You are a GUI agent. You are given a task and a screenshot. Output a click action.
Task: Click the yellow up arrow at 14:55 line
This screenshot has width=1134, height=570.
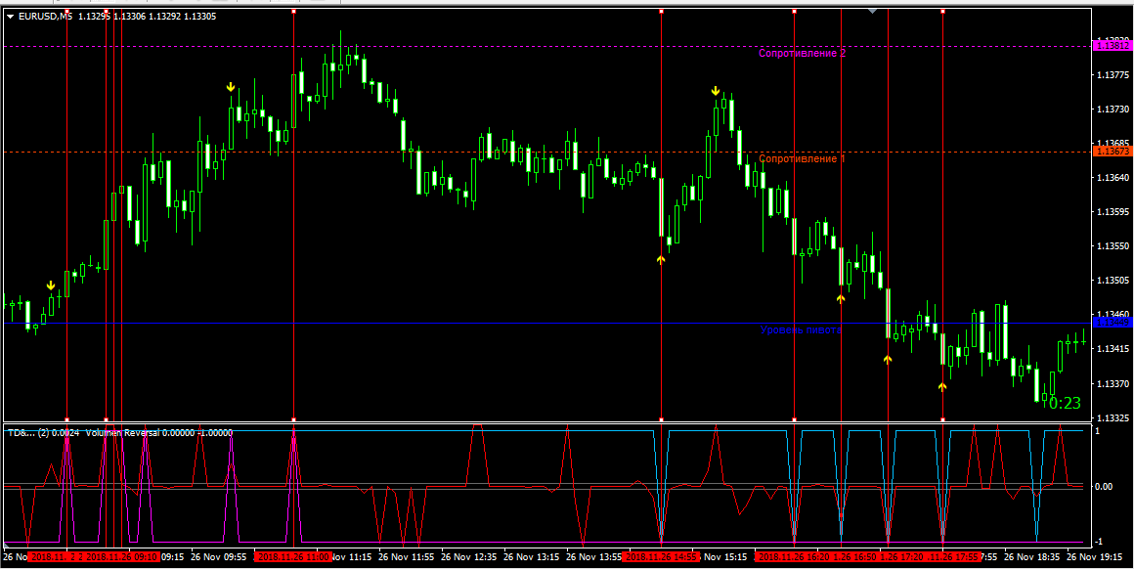660,259
